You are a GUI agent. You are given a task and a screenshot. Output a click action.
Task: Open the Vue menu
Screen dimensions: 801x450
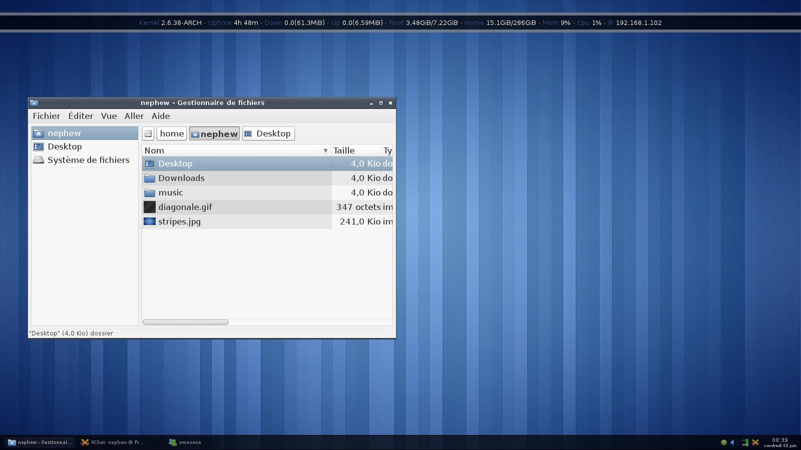point(109,116)
